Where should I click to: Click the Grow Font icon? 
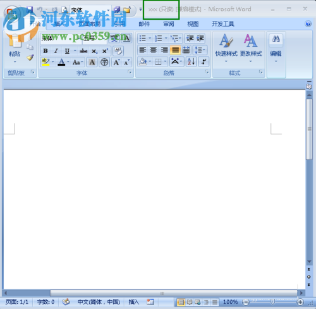coord(116,62)
